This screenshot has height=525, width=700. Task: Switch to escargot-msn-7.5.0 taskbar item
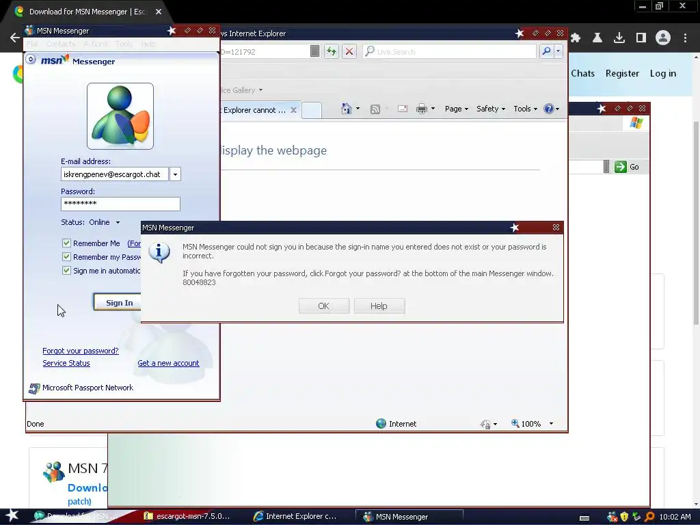tap(187, 516)
